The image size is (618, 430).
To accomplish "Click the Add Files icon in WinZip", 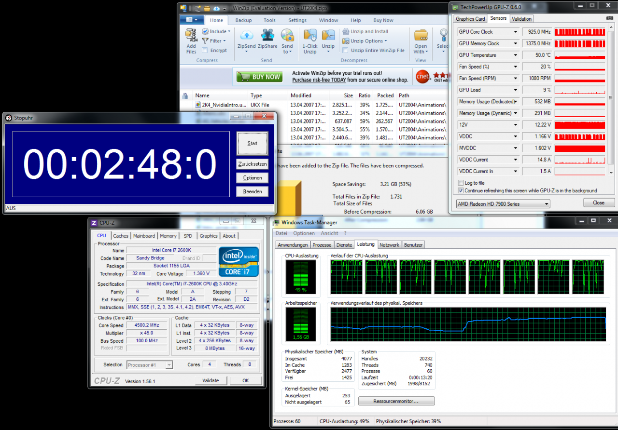I will pos(191,36).
